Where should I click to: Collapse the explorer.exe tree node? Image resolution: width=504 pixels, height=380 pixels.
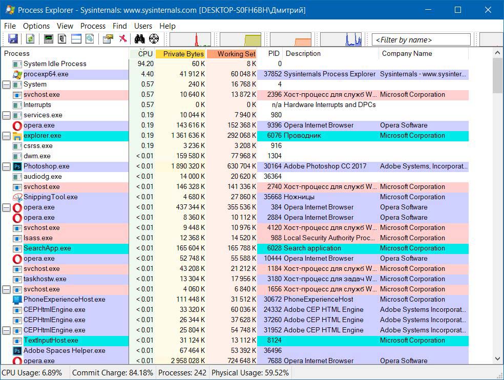tap(7, 136)
